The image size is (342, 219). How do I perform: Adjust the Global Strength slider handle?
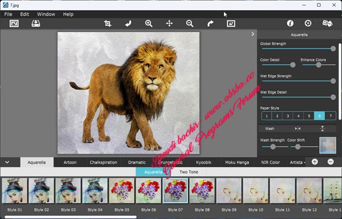coord(333,48)
